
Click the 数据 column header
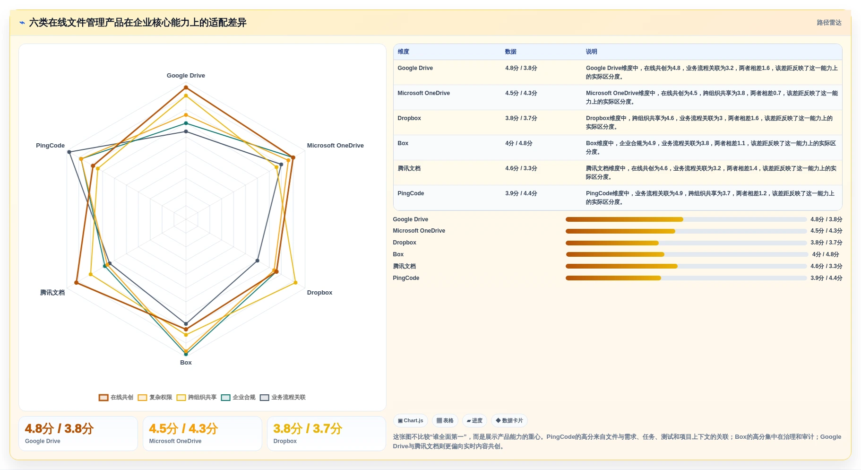click(510, 52)
